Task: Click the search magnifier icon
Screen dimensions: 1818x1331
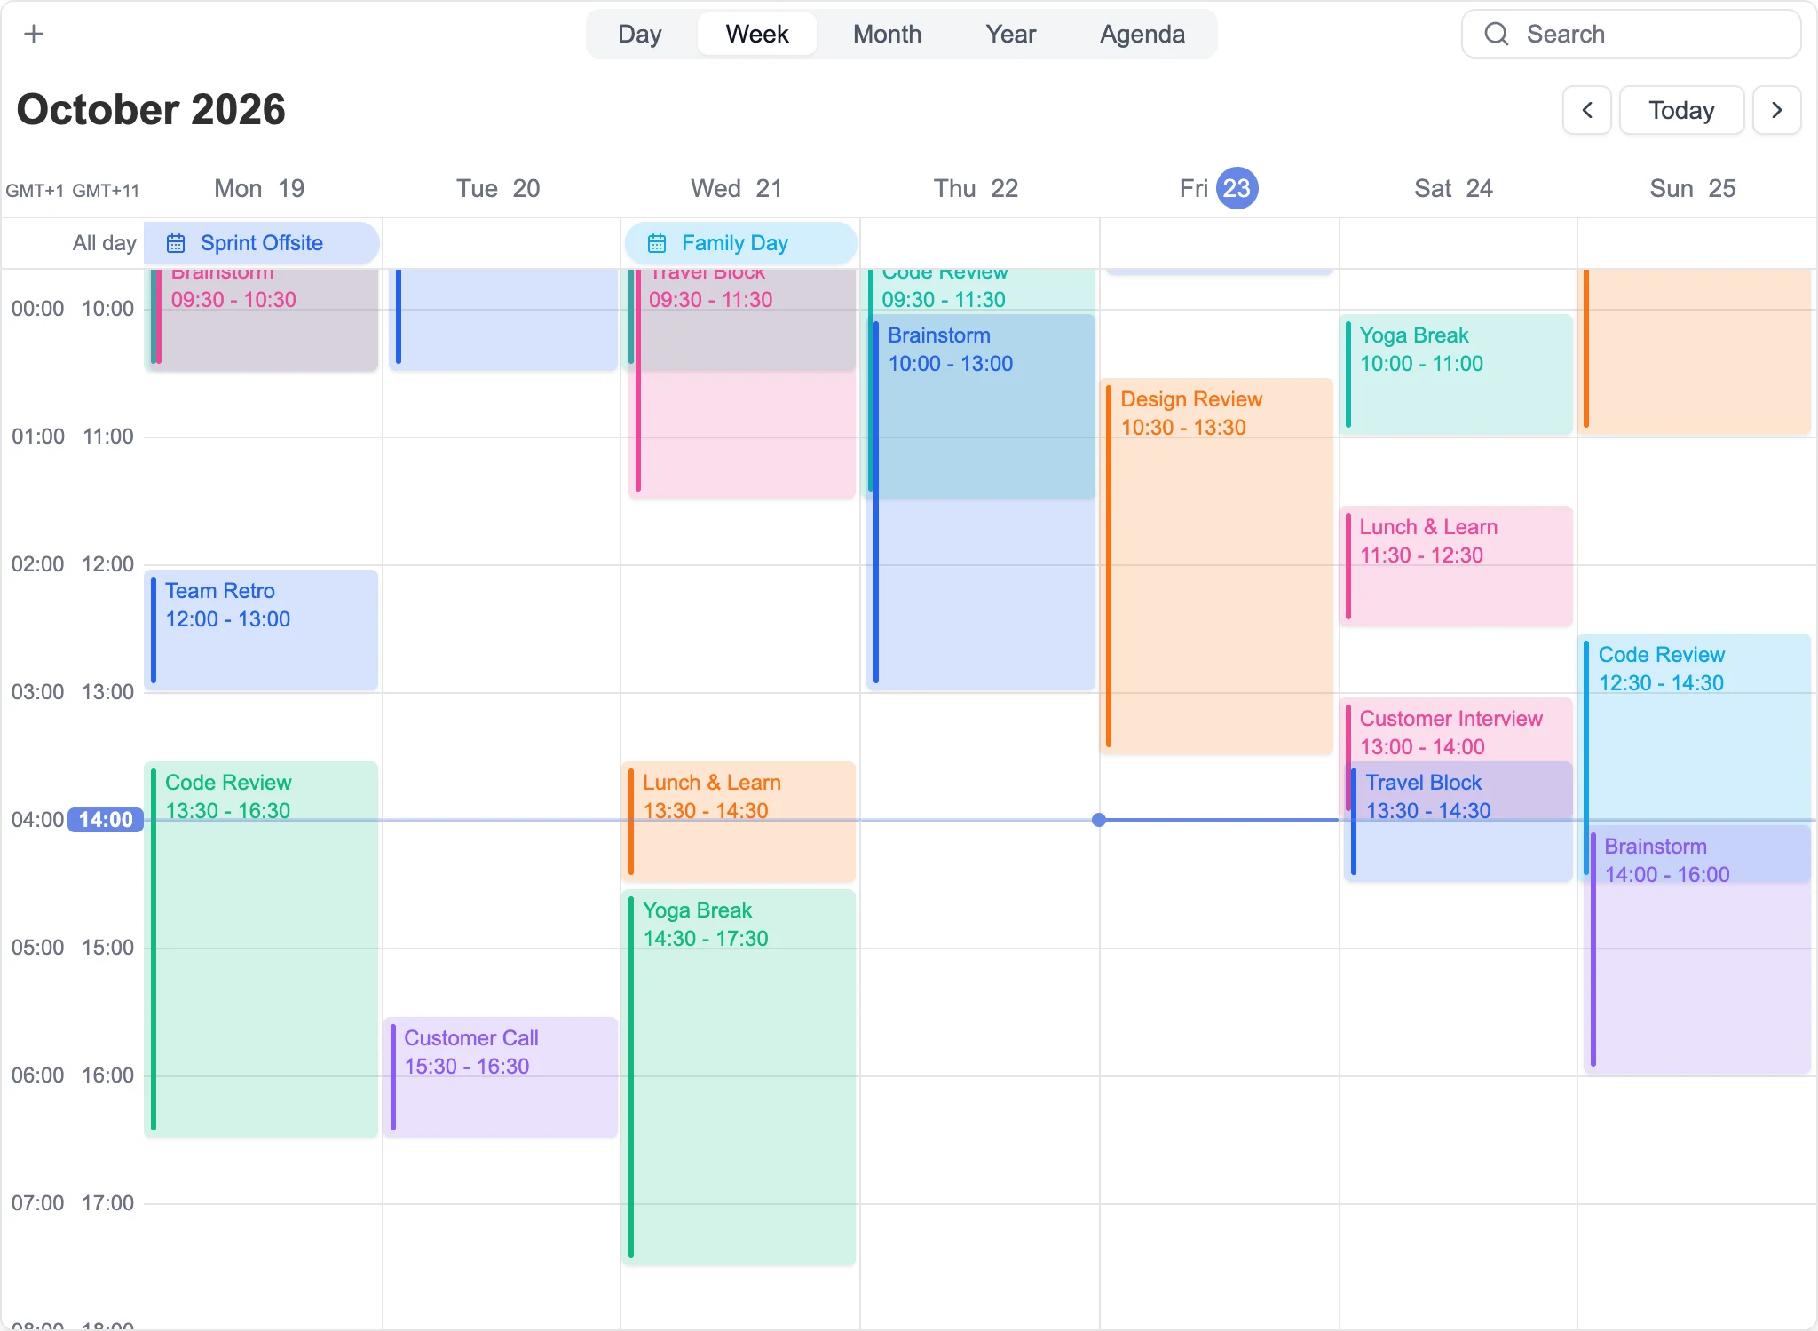Action: (x=1497, y=34)
